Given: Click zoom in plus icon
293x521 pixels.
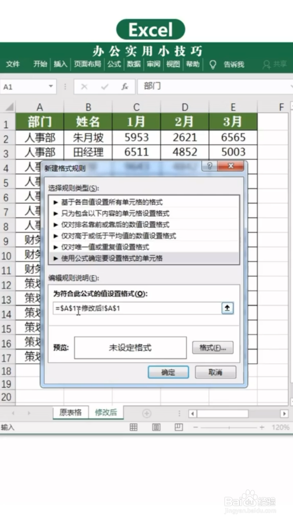Looking at the screenshot, I should pos(262,427).
